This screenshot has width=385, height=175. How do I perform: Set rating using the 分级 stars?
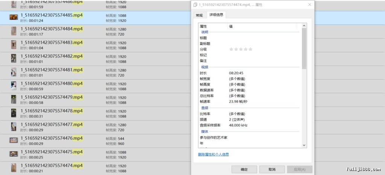coord(241,49)
